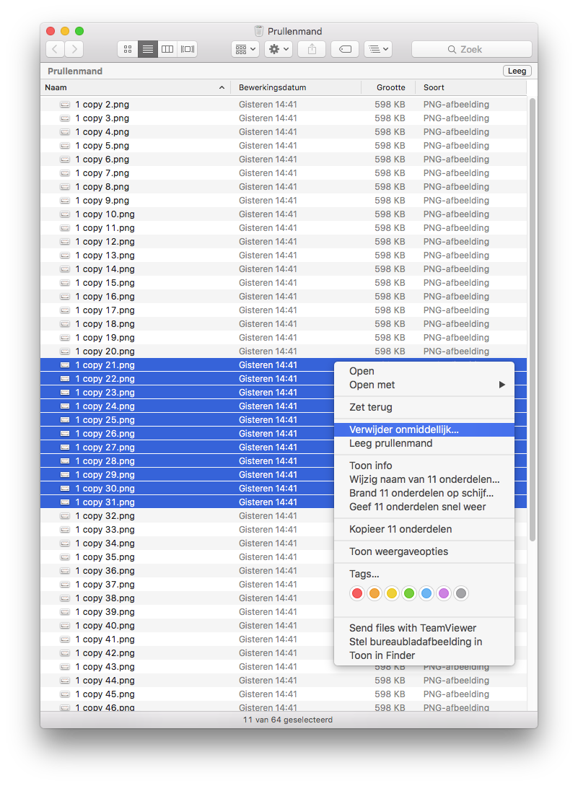Apply the orange tag color

point(375,593)
